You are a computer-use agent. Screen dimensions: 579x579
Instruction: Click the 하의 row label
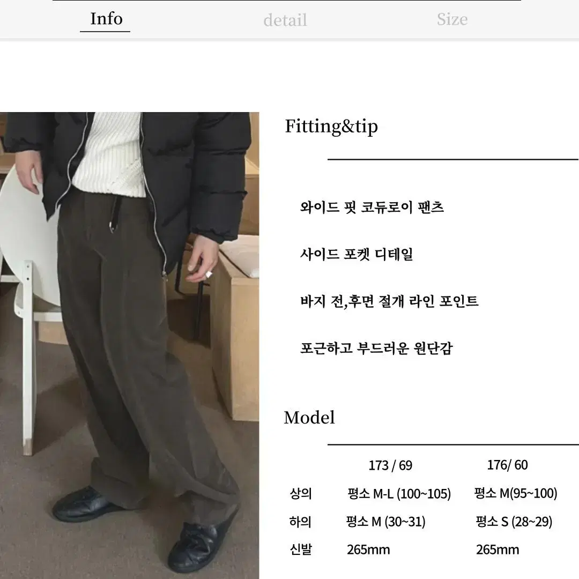[300, 522]
